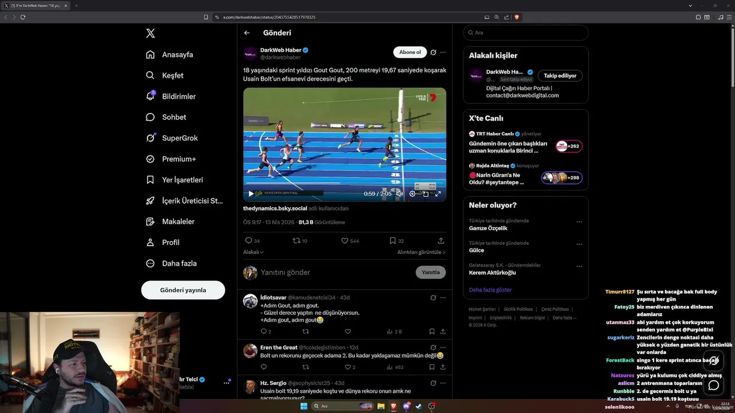
Task: Play the sprint video
Action: tap(250, 194)
